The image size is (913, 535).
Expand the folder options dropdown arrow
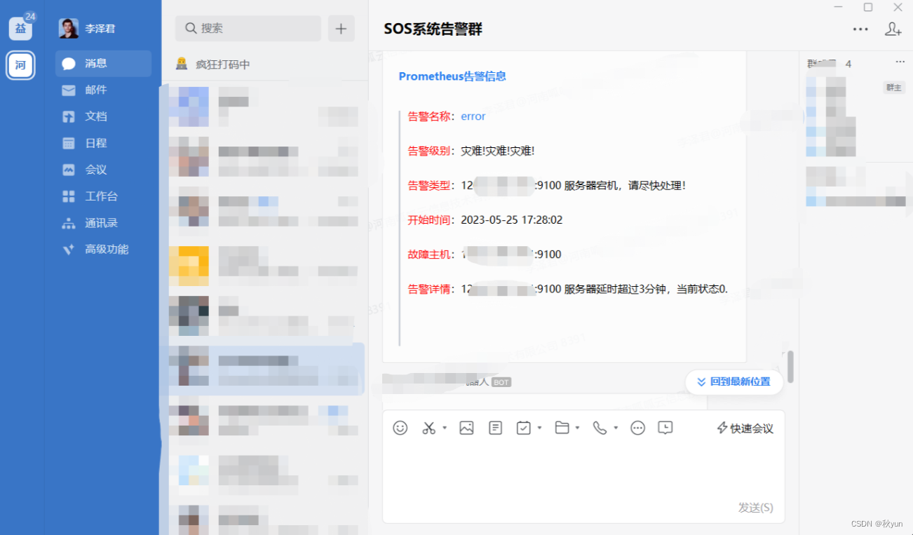pyautogui.click(x=577, y=428)
